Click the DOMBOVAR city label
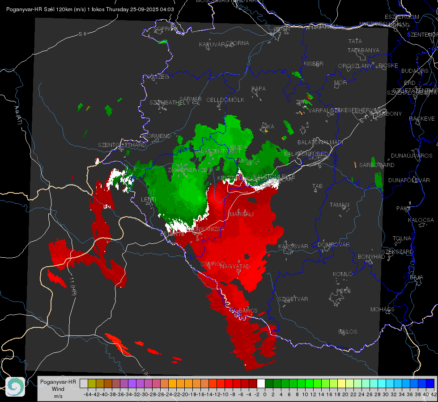 pyautogui.click(x=333, y=245)
